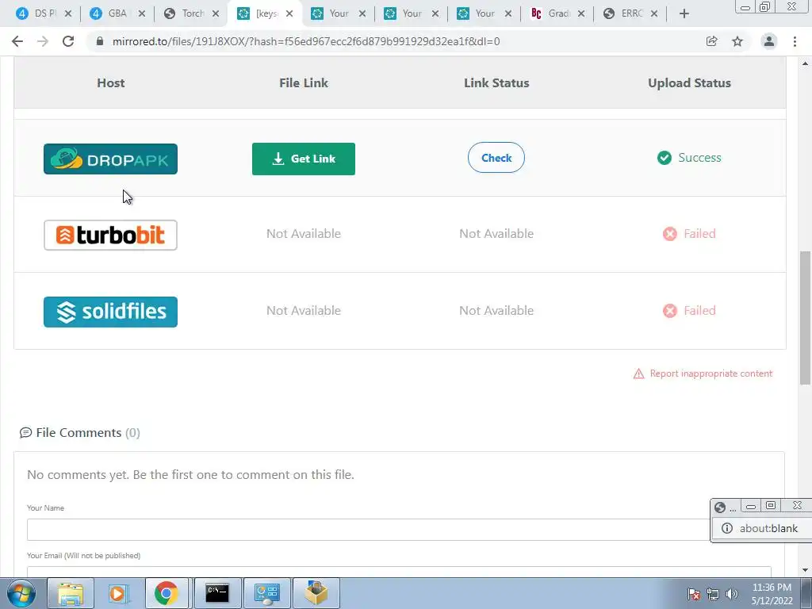The height and width of the screenshot is (609, 812).
Task: Open Chrome three-dot menu
Action: pyautogui.click(x=795, y=41)
